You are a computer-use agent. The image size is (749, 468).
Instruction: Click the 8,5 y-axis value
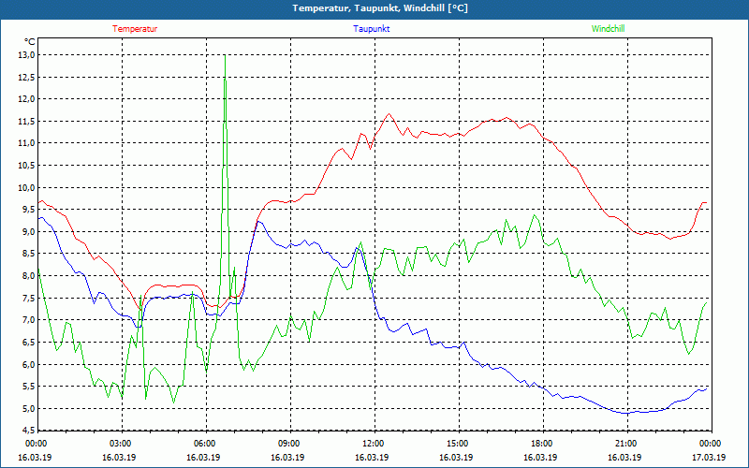pos(28,254)
